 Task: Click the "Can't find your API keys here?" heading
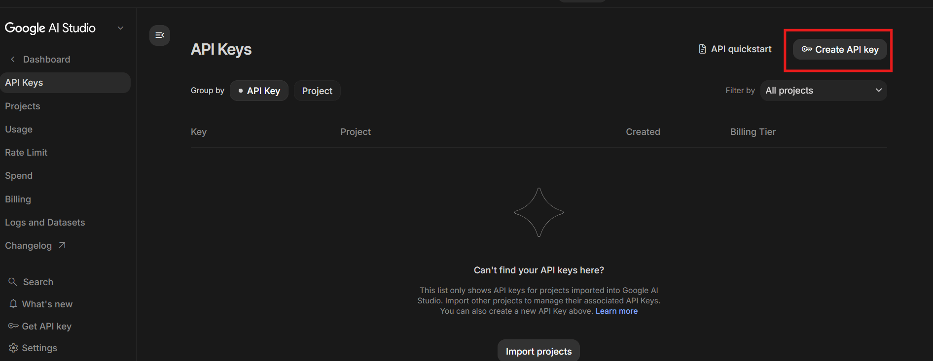pyautogui.click(x=539, y=270)
